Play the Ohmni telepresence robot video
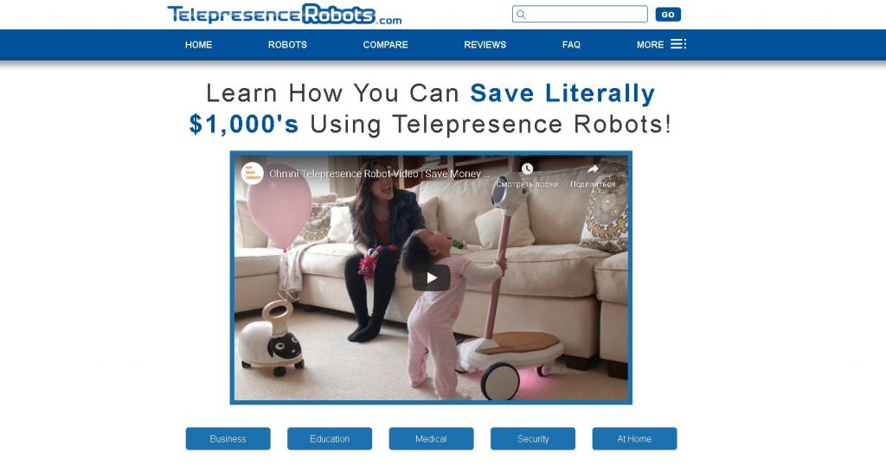The image size is (886, 472). click(x=431, y=277)
